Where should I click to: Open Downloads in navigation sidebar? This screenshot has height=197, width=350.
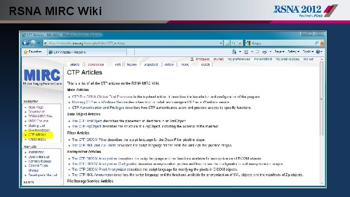(x=36, y=112)
